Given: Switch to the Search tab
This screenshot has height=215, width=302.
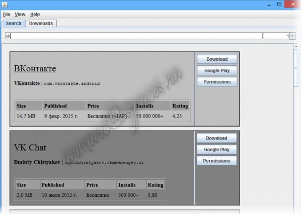Looking at the screenshot, I should (14, 24).
